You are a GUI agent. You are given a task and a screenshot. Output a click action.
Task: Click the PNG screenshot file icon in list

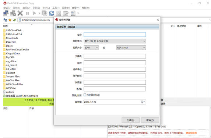[x=4, y=96]
